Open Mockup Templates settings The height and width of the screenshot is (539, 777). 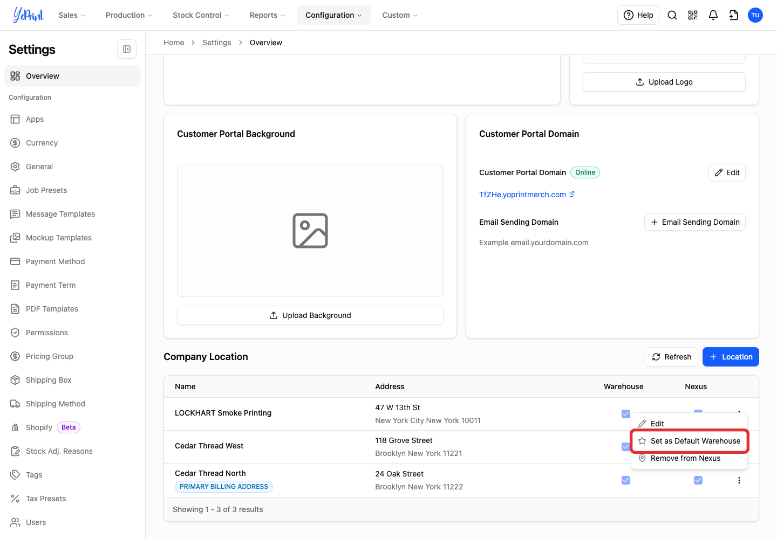(72, 238)
